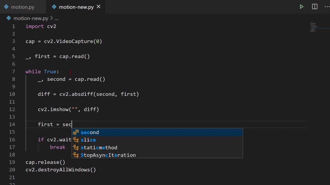
Task: Click the class icon beside 'slice'
Action: (76, 140)
